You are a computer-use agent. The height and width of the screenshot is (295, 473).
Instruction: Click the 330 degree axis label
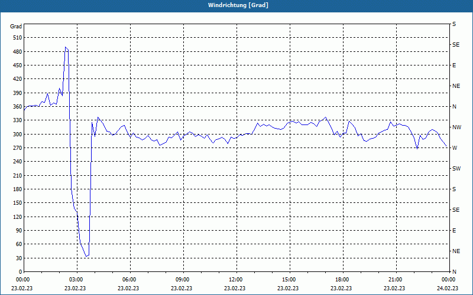[18, 120]
